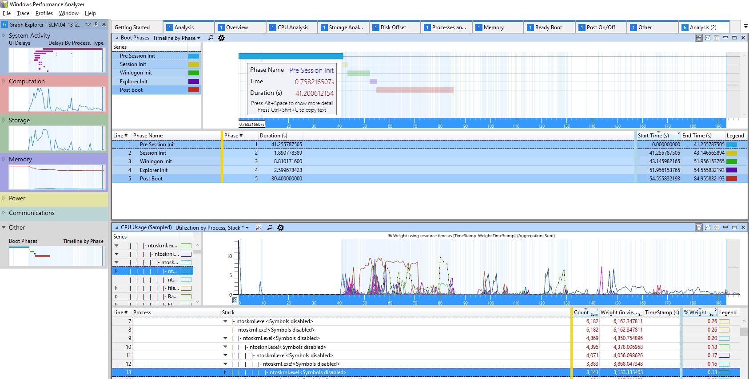Switch to the Ready Boot tab
Viewport: 749px width, 379px height.
pos(550,27)
